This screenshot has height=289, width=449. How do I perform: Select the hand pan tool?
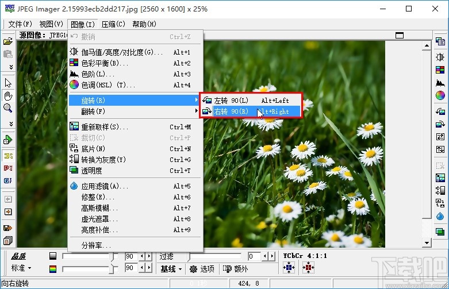tap(8, 95)
